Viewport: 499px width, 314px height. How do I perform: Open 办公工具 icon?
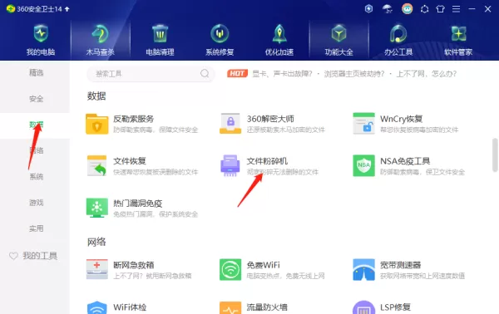398,34
